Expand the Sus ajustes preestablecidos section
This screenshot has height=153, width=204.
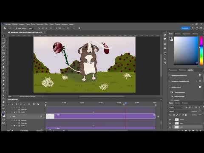(x=170, y=81)
